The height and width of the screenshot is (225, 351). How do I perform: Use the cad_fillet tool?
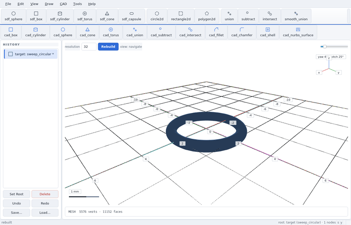pos(216,32)
